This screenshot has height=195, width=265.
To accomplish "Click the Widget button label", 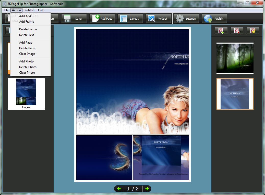I will pos(163,19).
